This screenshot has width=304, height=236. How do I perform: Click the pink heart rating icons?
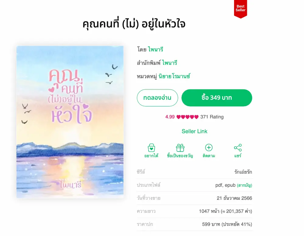pos(188,117)
